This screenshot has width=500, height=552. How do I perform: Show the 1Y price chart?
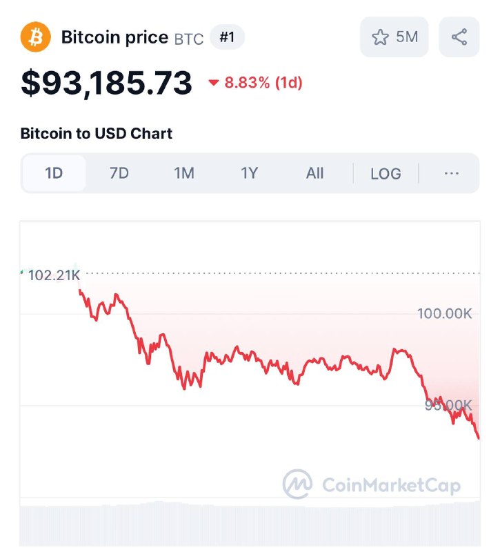pyautogui.click(x=249, y=173)
